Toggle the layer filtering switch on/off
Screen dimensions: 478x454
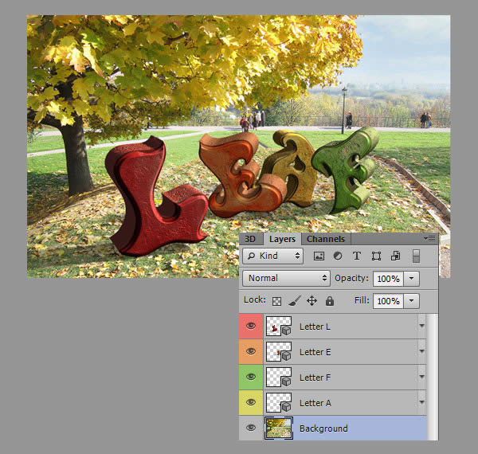point(415,256)
